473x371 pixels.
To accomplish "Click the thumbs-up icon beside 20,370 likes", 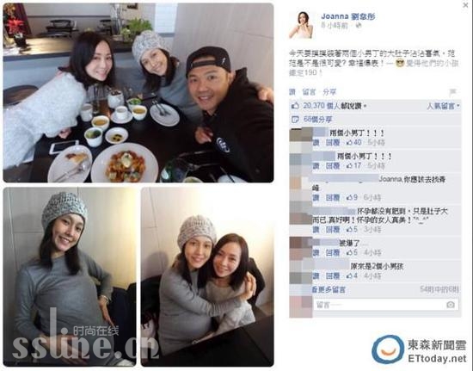I will tap(295, 106).
